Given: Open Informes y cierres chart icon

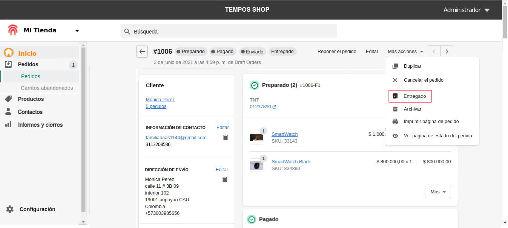Looking at the screenshot, I should tap(8, 125).
